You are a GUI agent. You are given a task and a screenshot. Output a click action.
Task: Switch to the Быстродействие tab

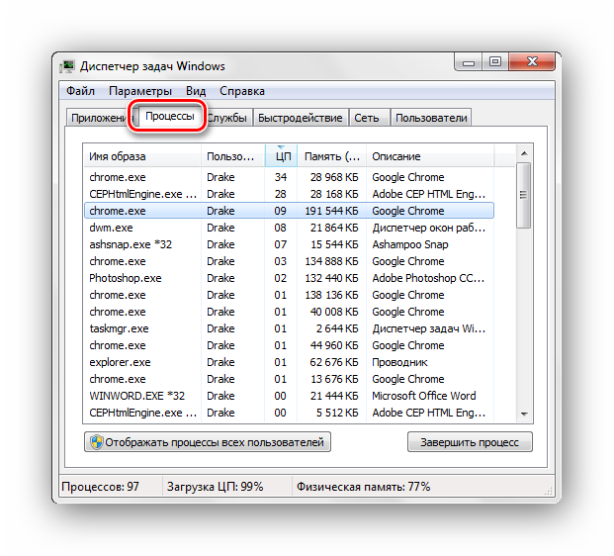(301, 118)
